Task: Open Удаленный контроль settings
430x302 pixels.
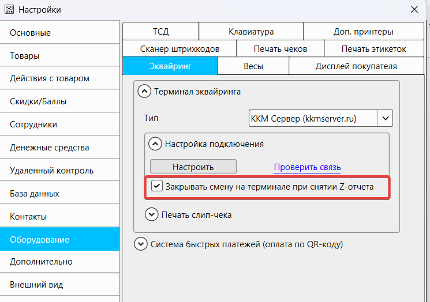Action: [x=59, y=170]
